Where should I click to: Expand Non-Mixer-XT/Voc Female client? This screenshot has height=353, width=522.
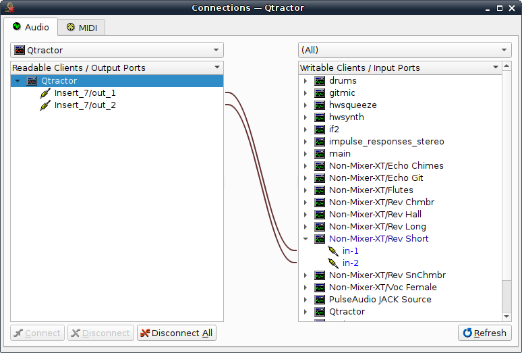306,288
